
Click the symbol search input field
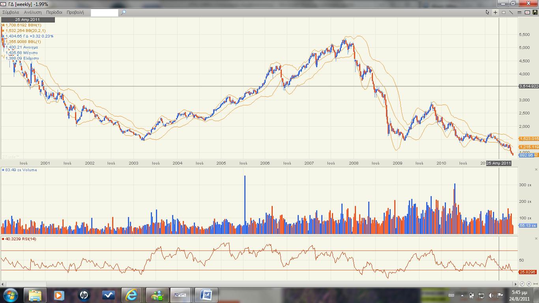coord(105,13)
